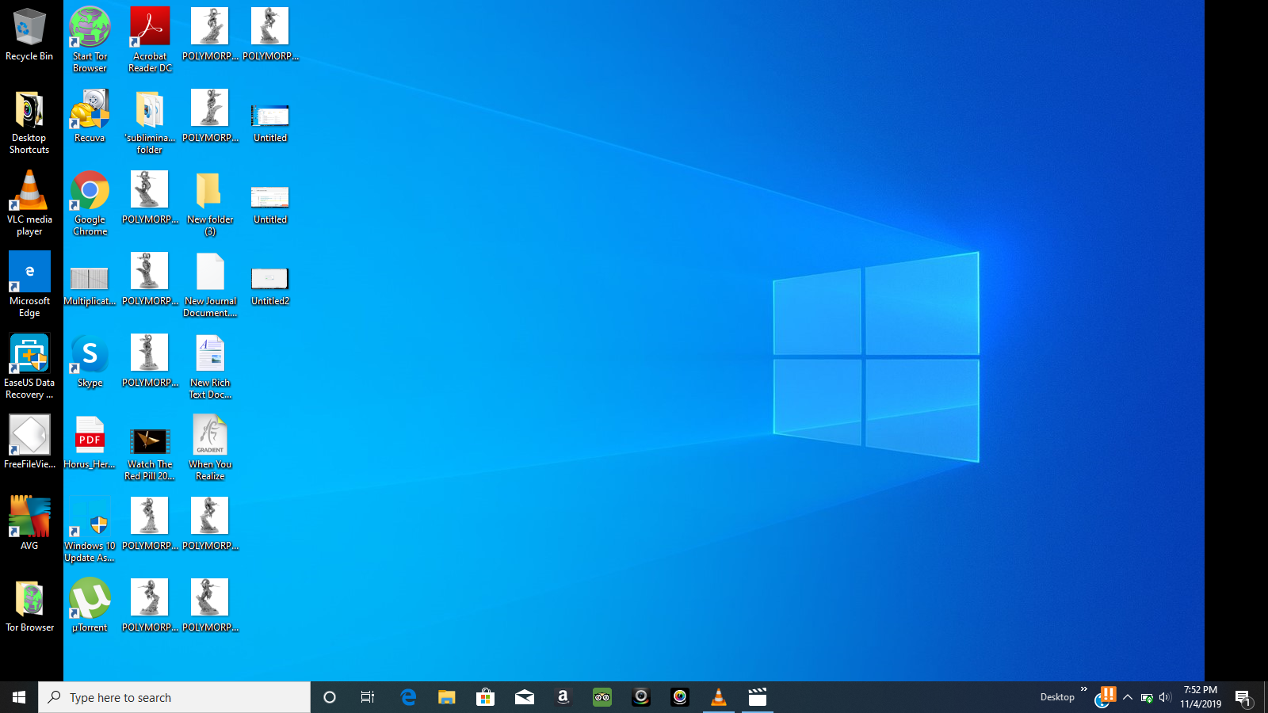The height and width of the screenshot is (713, 1268).
Task: Open the Action Center notifications
Action: pos(1243,697)
